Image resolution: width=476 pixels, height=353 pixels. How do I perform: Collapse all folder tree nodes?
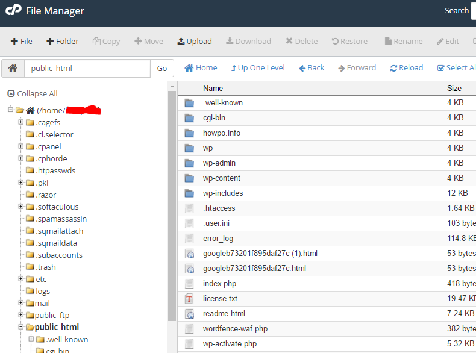[x=33, y=93]
